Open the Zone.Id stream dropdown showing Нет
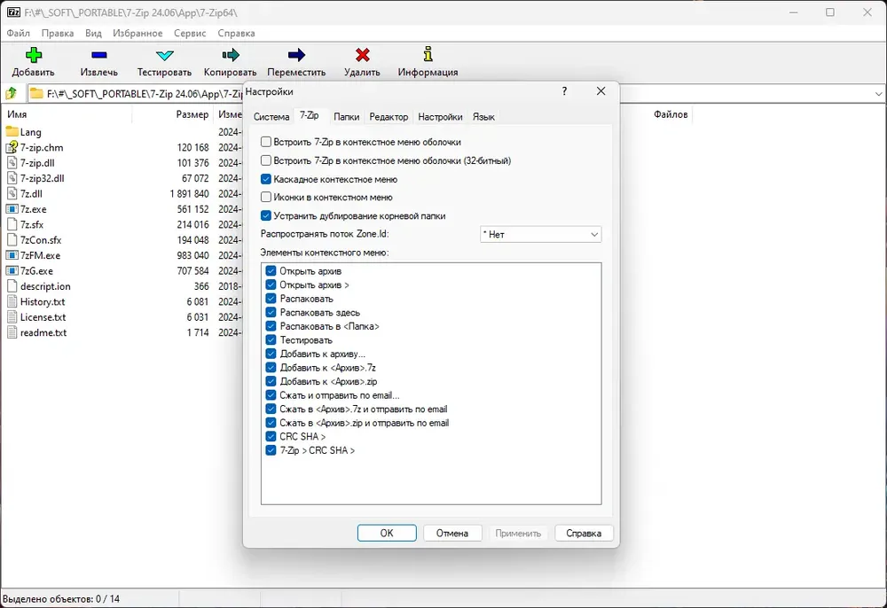 click(x=541, y=235)
